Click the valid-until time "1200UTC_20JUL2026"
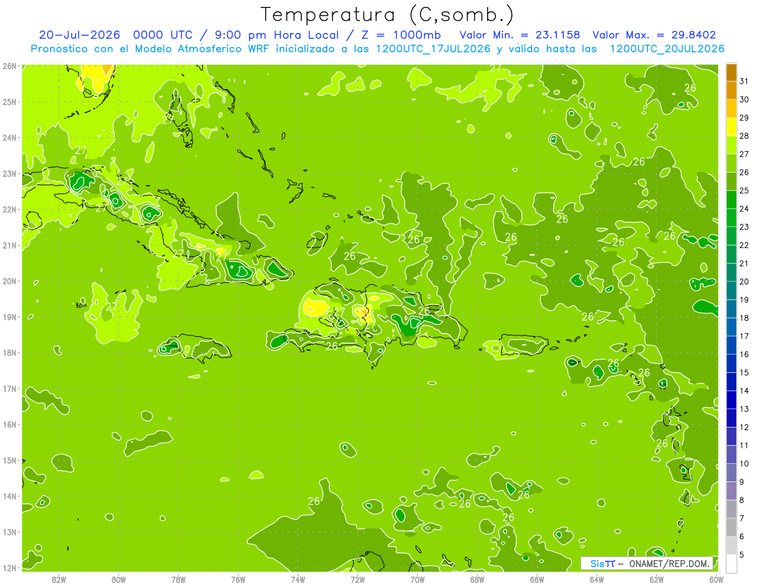 [x=667, y=49]
